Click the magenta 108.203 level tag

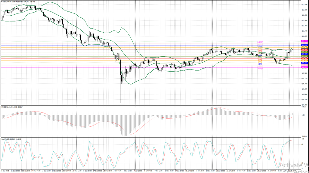coord(305,67)
